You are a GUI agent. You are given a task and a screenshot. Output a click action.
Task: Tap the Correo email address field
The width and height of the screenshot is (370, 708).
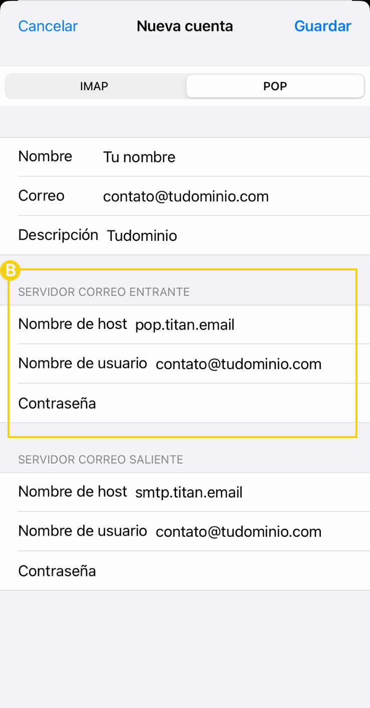pos(186,196)
